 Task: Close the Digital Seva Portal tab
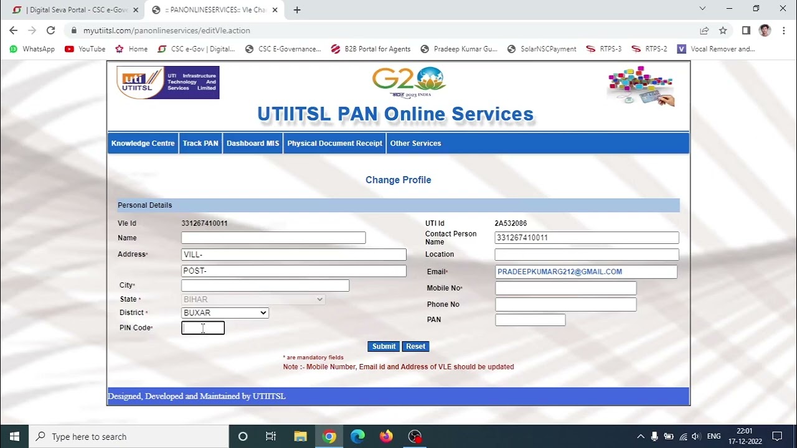pos(136,10)
